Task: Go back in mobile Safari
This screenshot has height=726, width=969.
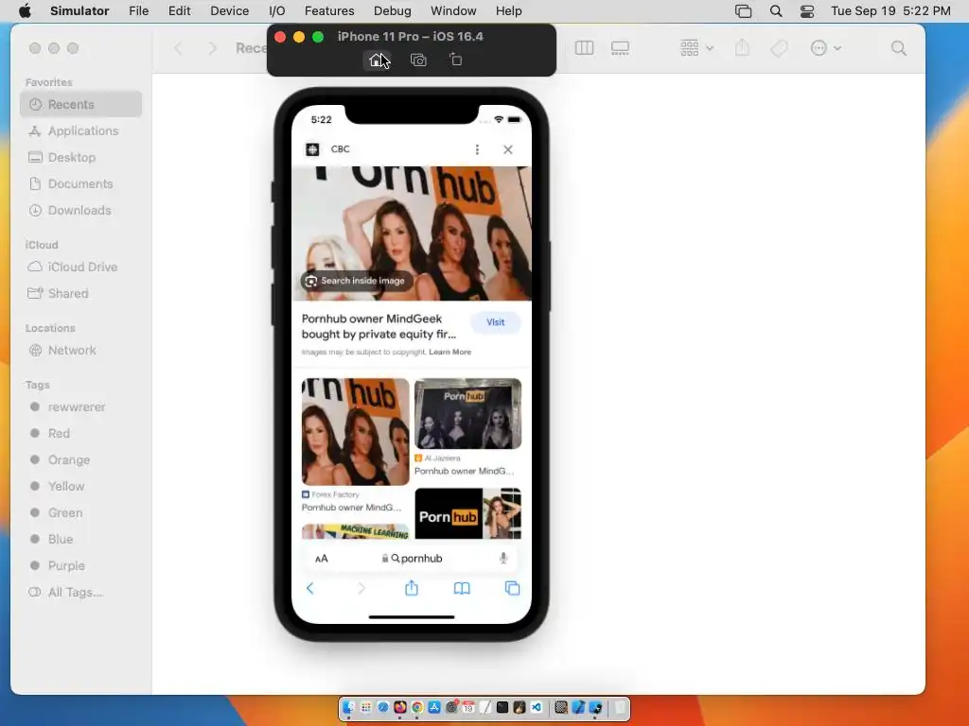Action: click(310, 588)
